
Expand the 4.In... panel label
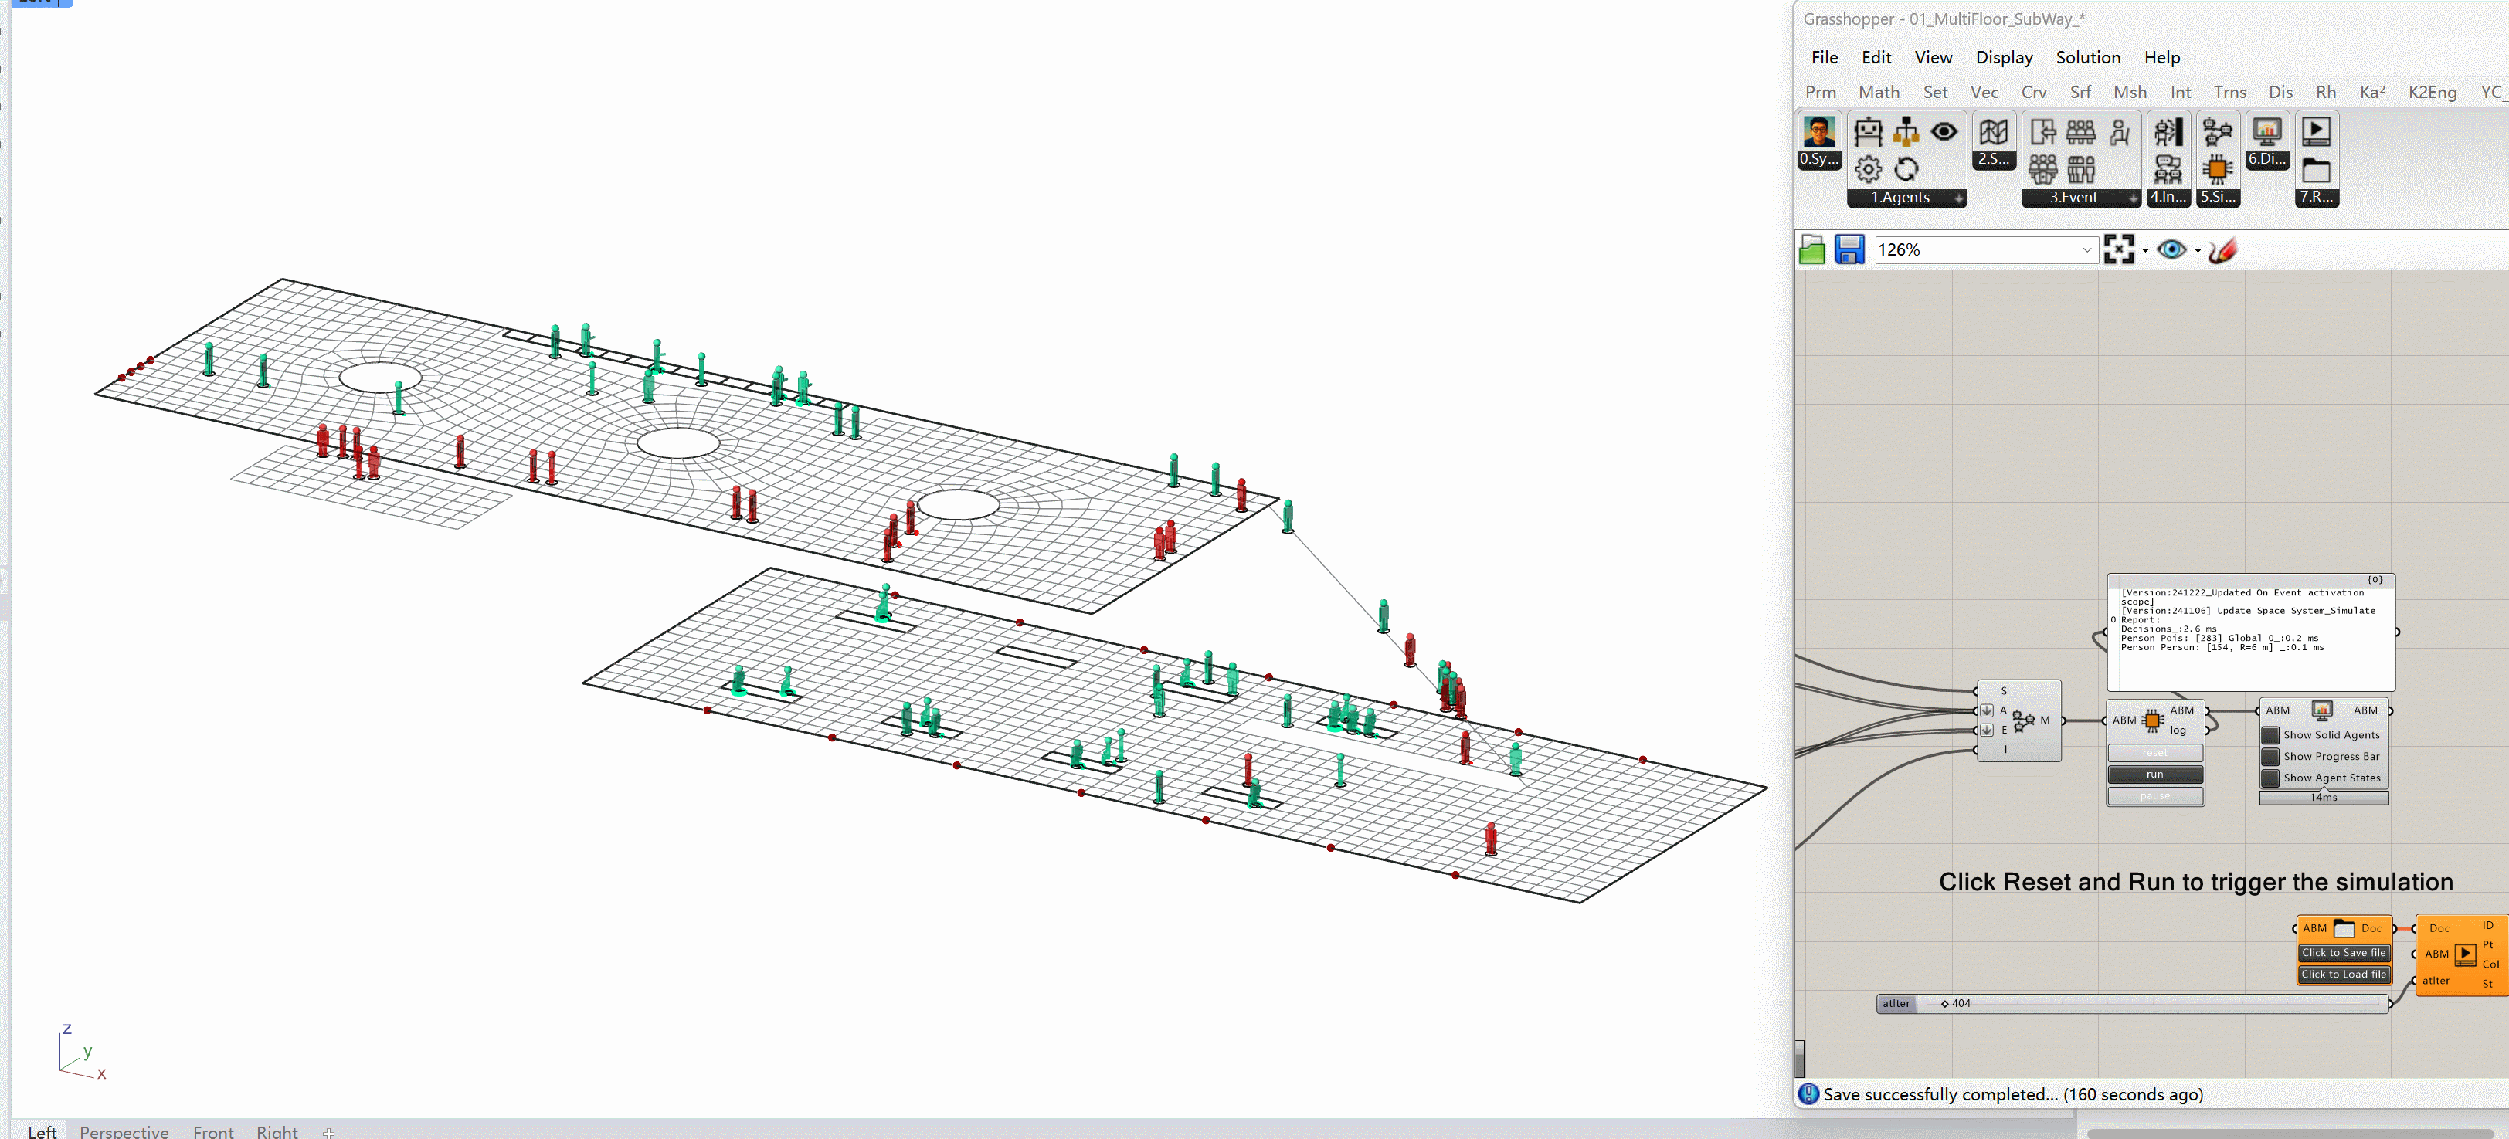(x=2168, y=198)
